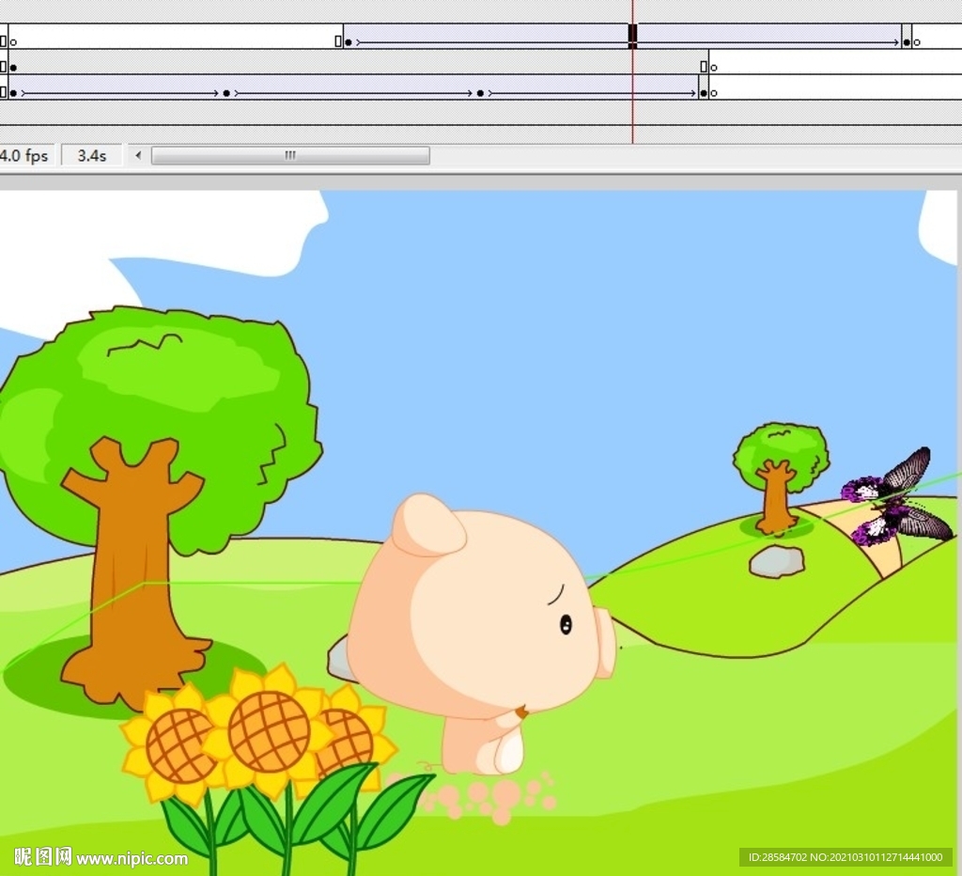This screenshot has height=876, width=962.
Task: Click the timeline scrollbar left arrow
Action: (x=139, y=155)
